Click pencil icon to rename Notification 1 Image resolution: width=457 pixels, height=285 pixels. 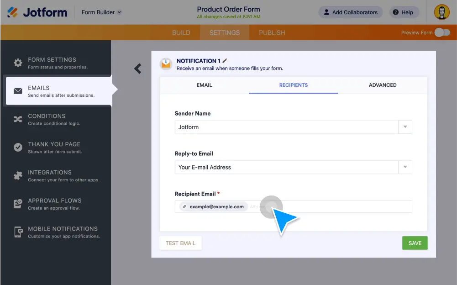(225, 61)
